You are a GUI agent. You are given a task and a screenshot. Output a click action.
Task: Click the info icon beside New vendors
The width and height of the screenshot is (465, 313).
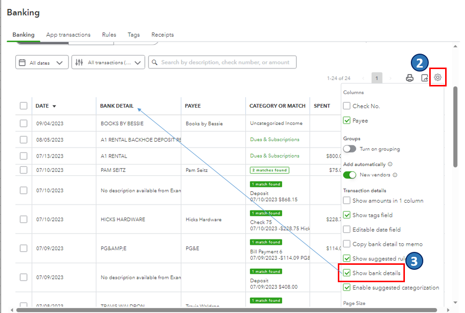(395, 175)
